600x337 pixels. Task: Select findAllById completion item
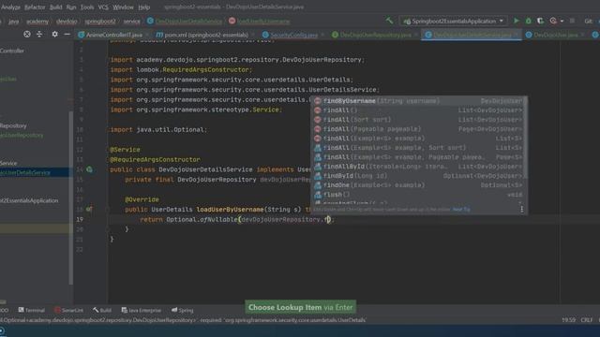[x=418, y=167]
